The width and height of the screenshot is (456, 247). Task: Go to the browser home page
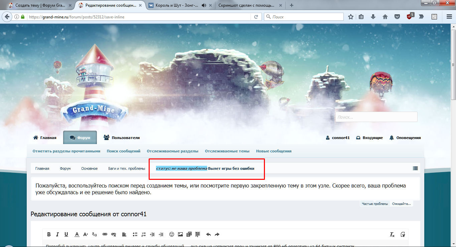point(385,17)
